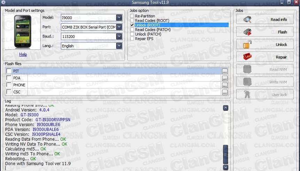Screen dimensions: 300x171
Task: Tick the Read Codes (ROOT) checkbox
Action: point(132,20)
